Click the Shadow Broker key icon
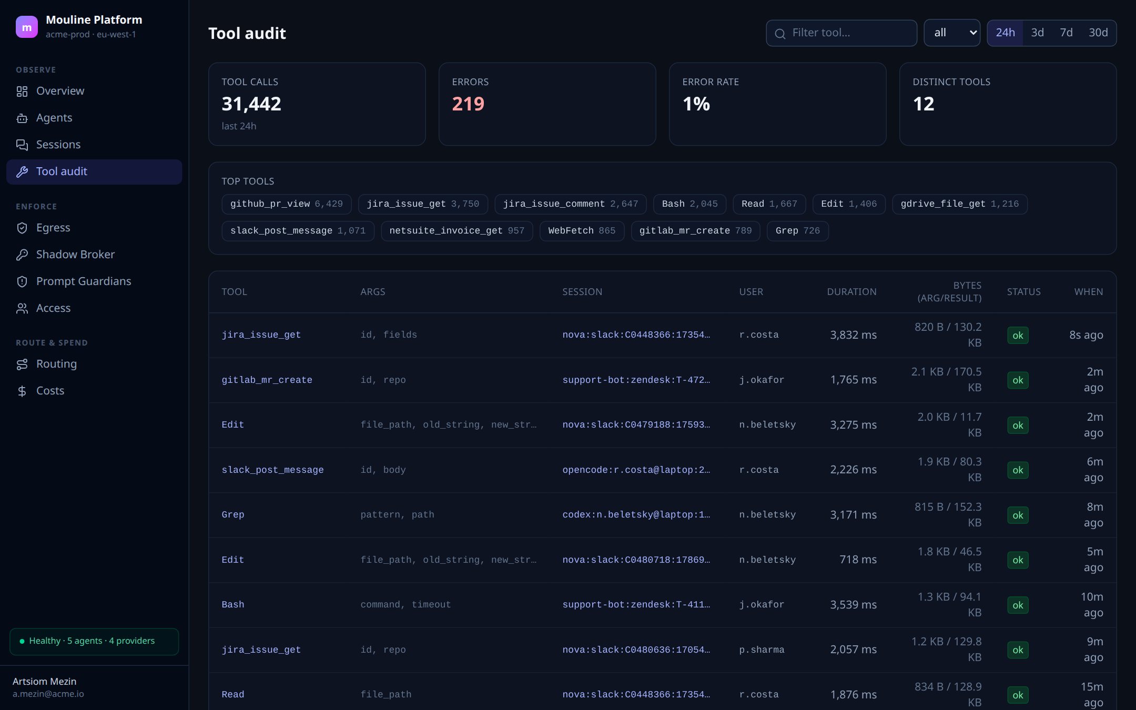The image size is (1136, 710). (x=22, y=255)
